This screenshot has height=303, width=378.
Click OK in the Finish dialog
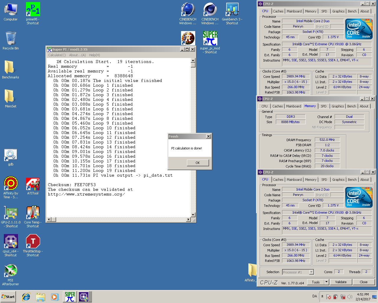pyautogui.click(x=198, y=163)
